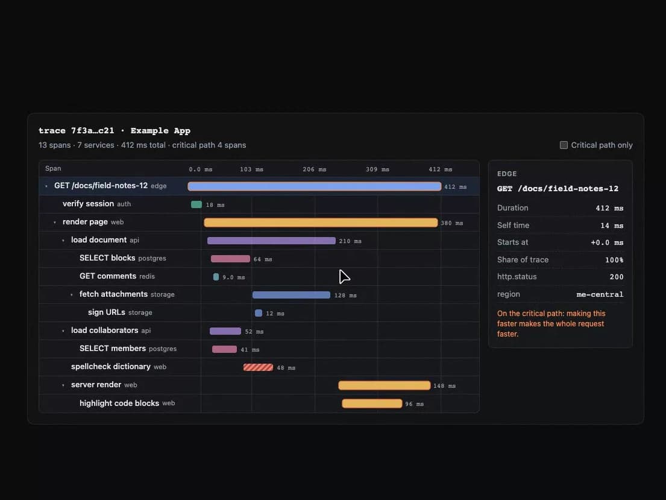Screen dimensions: 666x500
Task: Click the 103 ms timeline axis label
Action: point(251,169)
